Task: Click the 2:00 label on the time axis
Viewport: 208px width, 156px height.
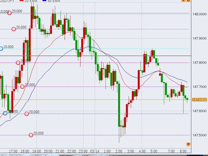Action: coord(119,151)
